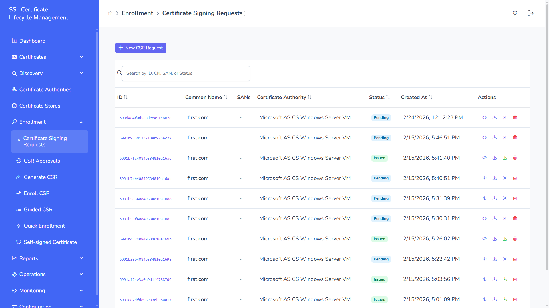Image resolution: width=549 pixels, height=308 pixels.
Task: Select the logout icon in the header
Action: tap(531, 13)
